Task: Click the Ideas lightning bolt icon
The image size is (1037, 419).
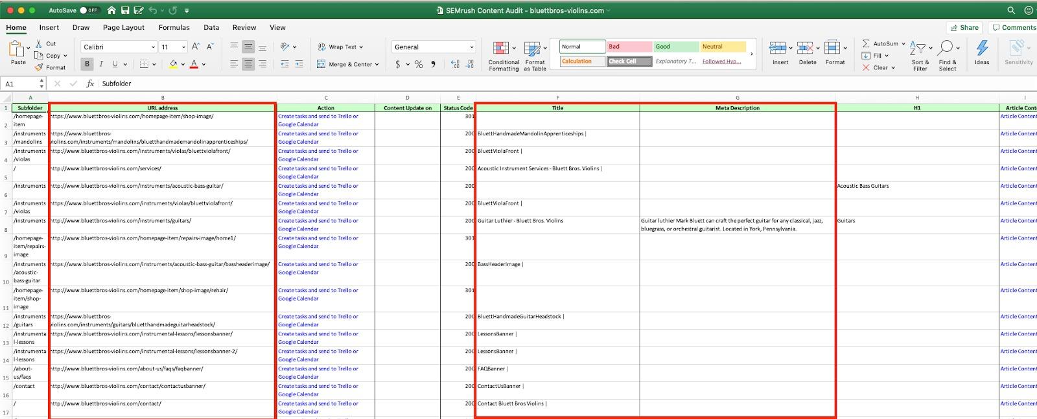Action: (x=982, y=49)
